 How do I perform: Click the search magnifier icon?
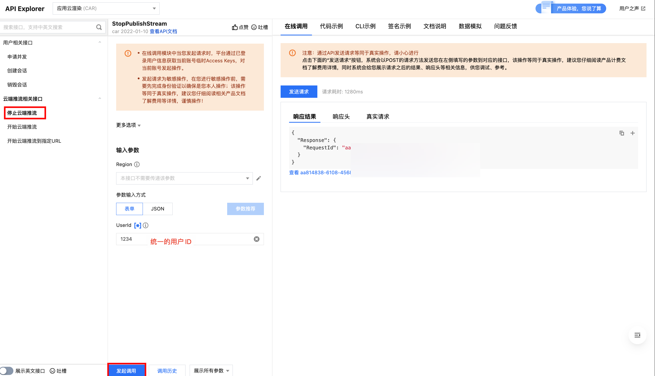[x=99, y=27]
